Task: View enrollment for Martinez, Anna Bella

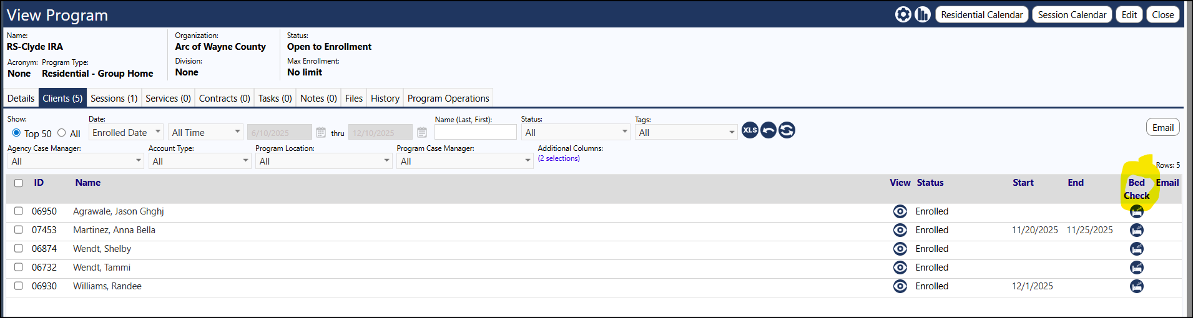Action: pos(900,230)
